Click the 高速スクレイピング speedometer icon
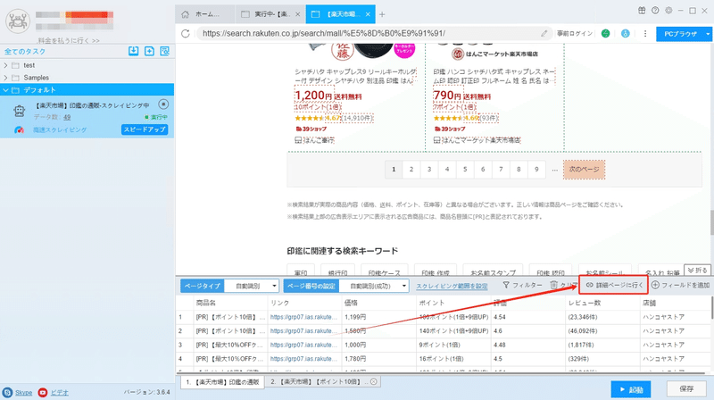The width and height of the screenshot is (714, 400). (x=19, y=129)
